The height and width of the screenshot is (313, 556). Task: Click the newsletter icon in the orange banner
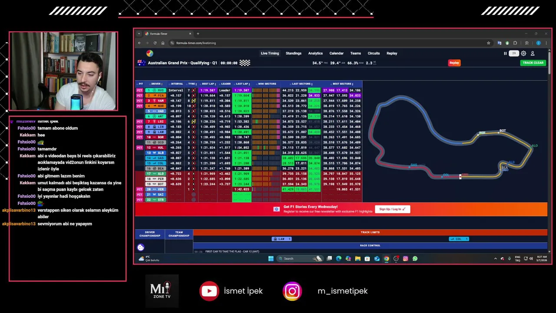pos(276,209)
